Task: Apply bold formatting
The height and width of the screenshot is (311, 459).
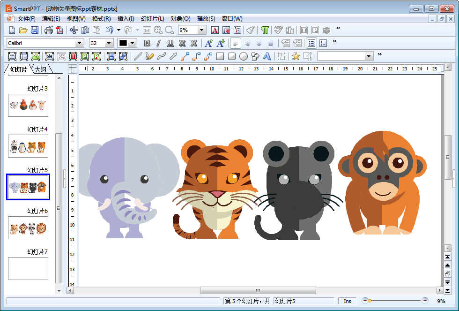Action: pyautogui.click(x=147, y=43)
